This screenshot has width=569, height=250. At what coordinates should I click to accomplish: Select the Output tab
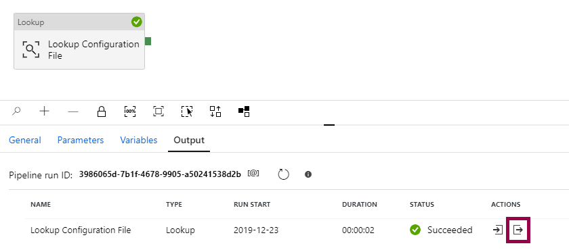coord(189,140)
